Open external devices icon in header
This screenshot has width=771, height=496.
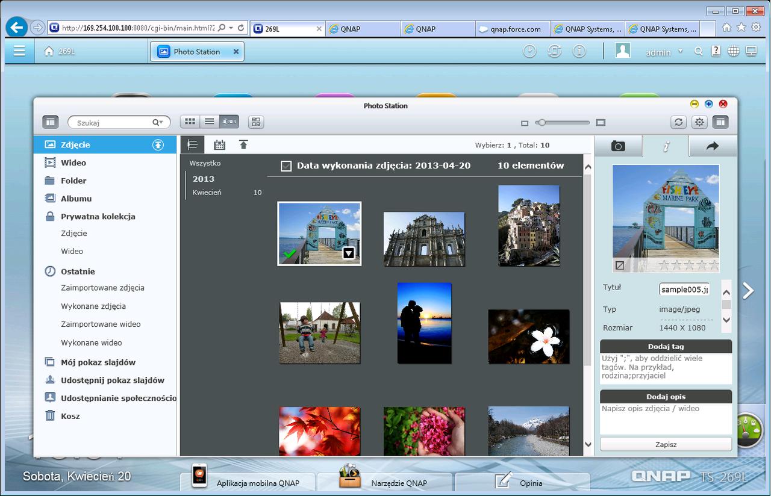point(554,52)
